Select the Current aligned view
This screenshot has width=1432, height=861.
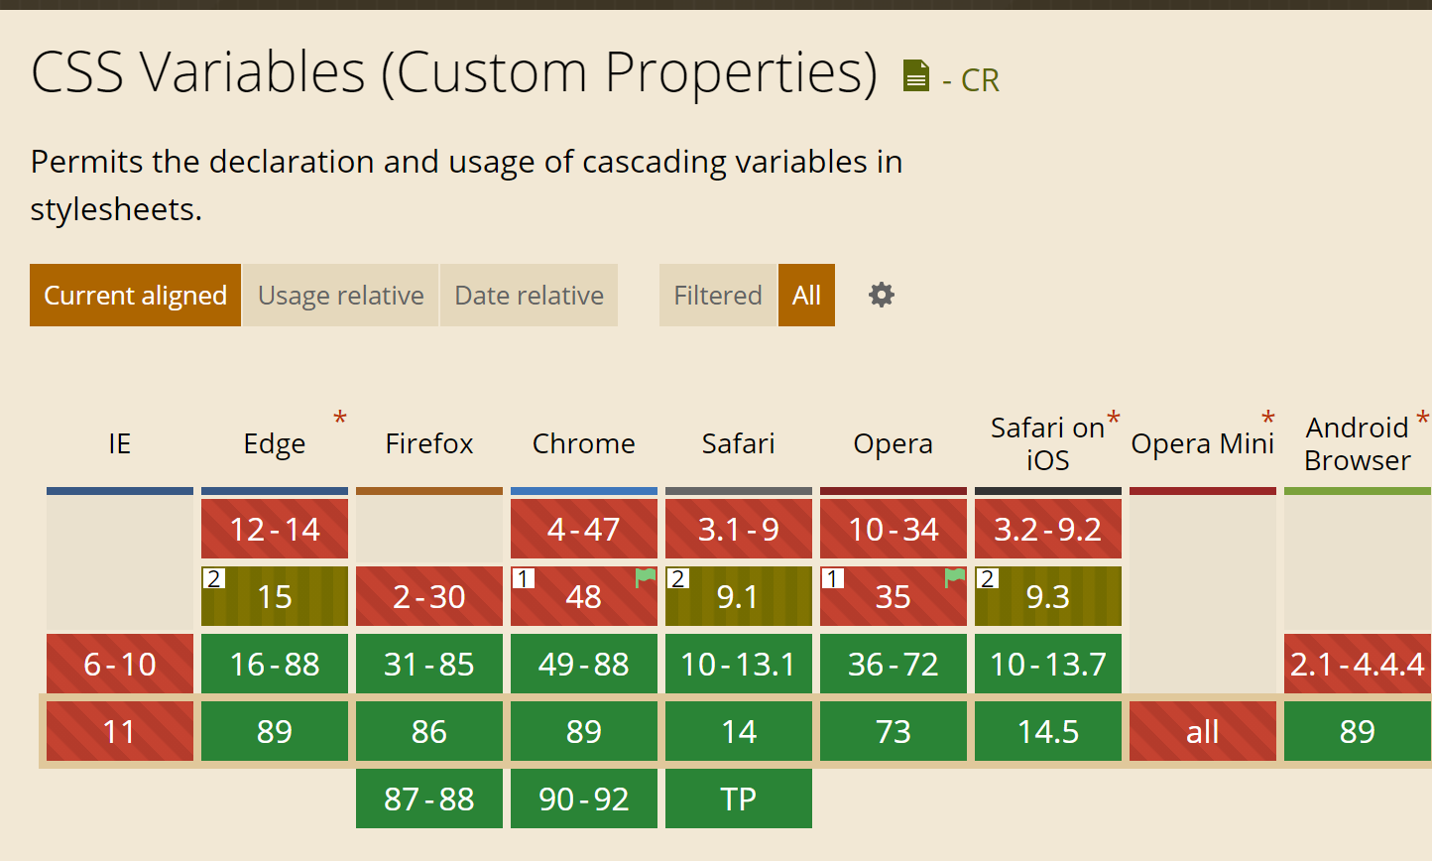click(x=135, y=296)
